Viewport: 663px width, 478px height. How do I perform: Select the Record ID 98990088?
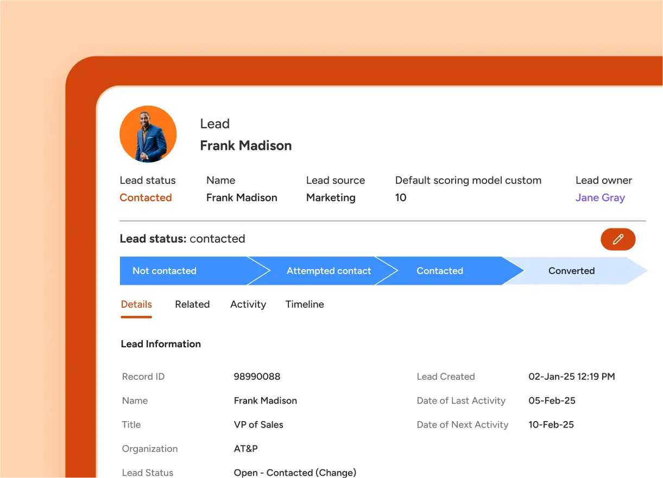pos(257,377)
